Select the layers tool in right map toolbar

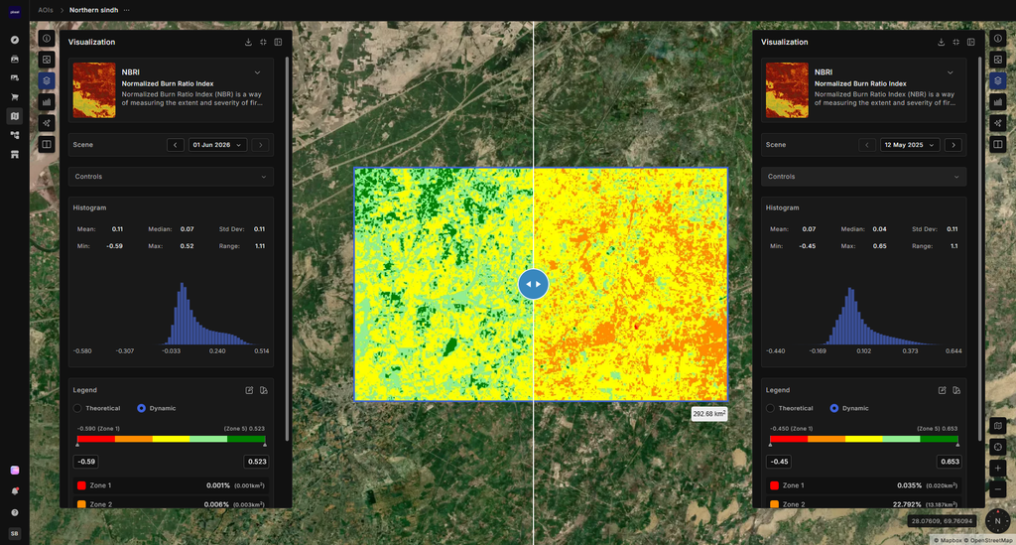[998, 81]
